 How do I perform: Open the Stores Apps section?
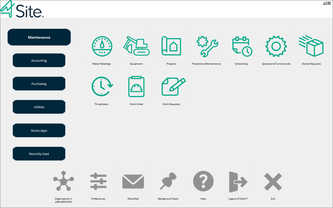[x=39, y=130]
